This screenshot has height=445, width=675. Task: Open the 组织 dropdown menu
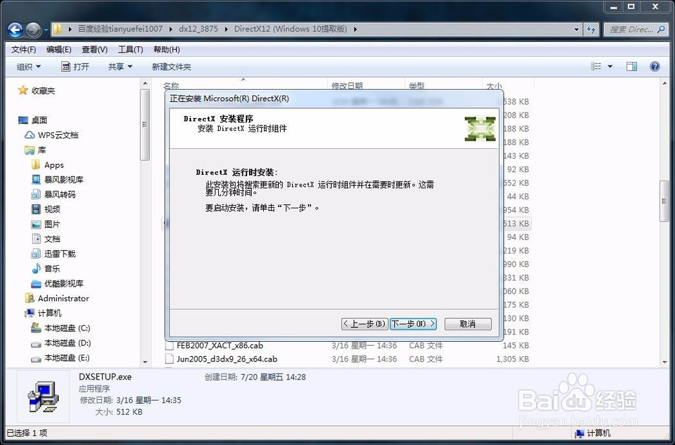click(x=28, y=66)
